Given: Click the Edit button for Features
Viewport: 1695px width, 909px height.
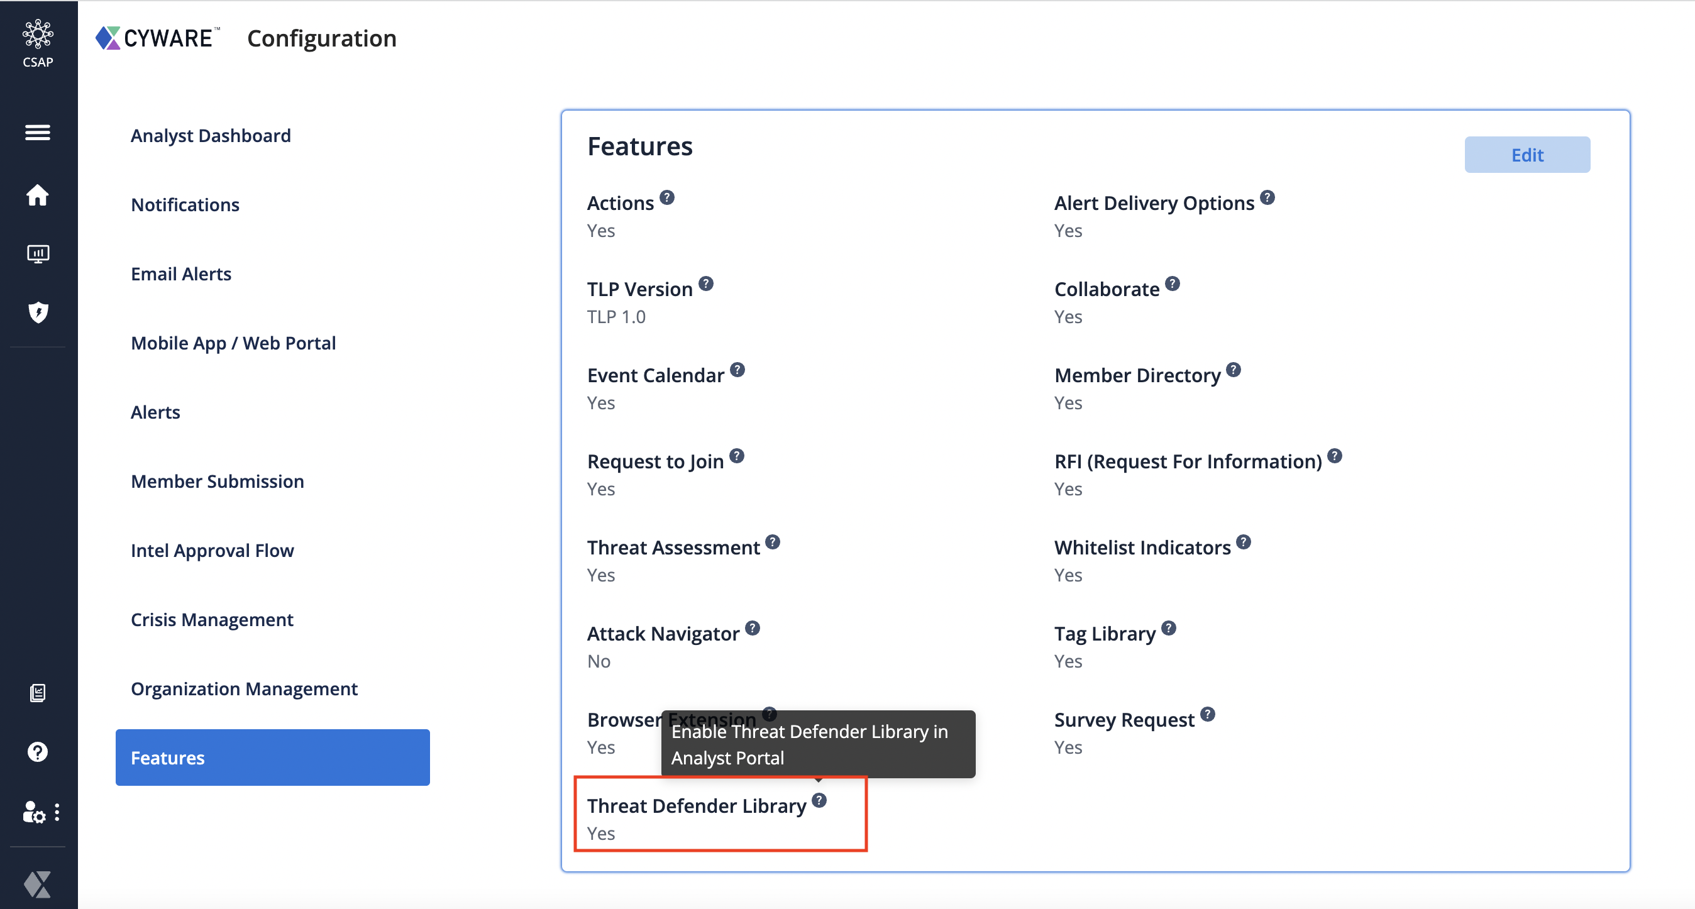Looking at the screenshot, I should click(1527, 153).
